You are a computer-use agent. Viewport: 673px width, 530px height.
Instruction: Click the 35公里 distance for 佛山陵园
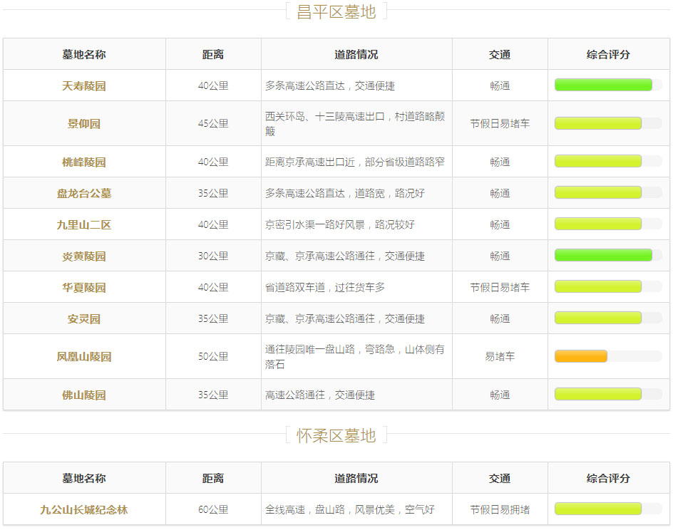pos(213,395)
